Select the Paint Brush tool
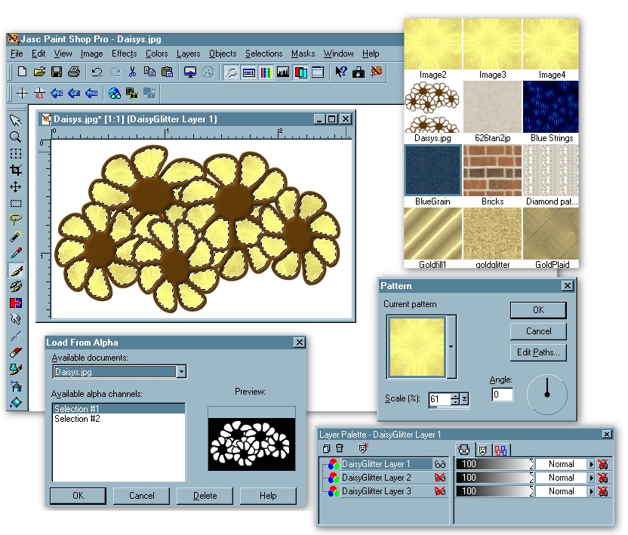 pos(16,270)
